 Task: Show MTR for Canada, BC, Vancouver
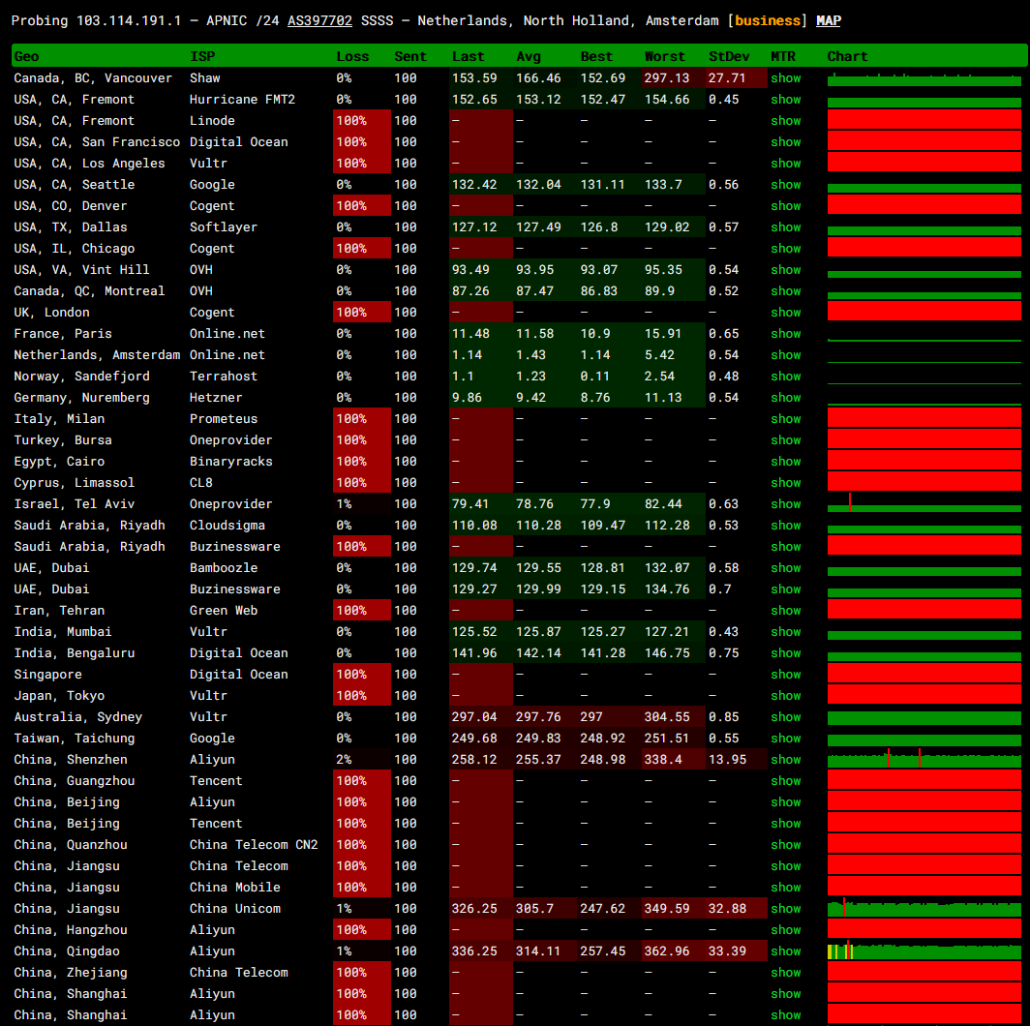tap(786, 78)
